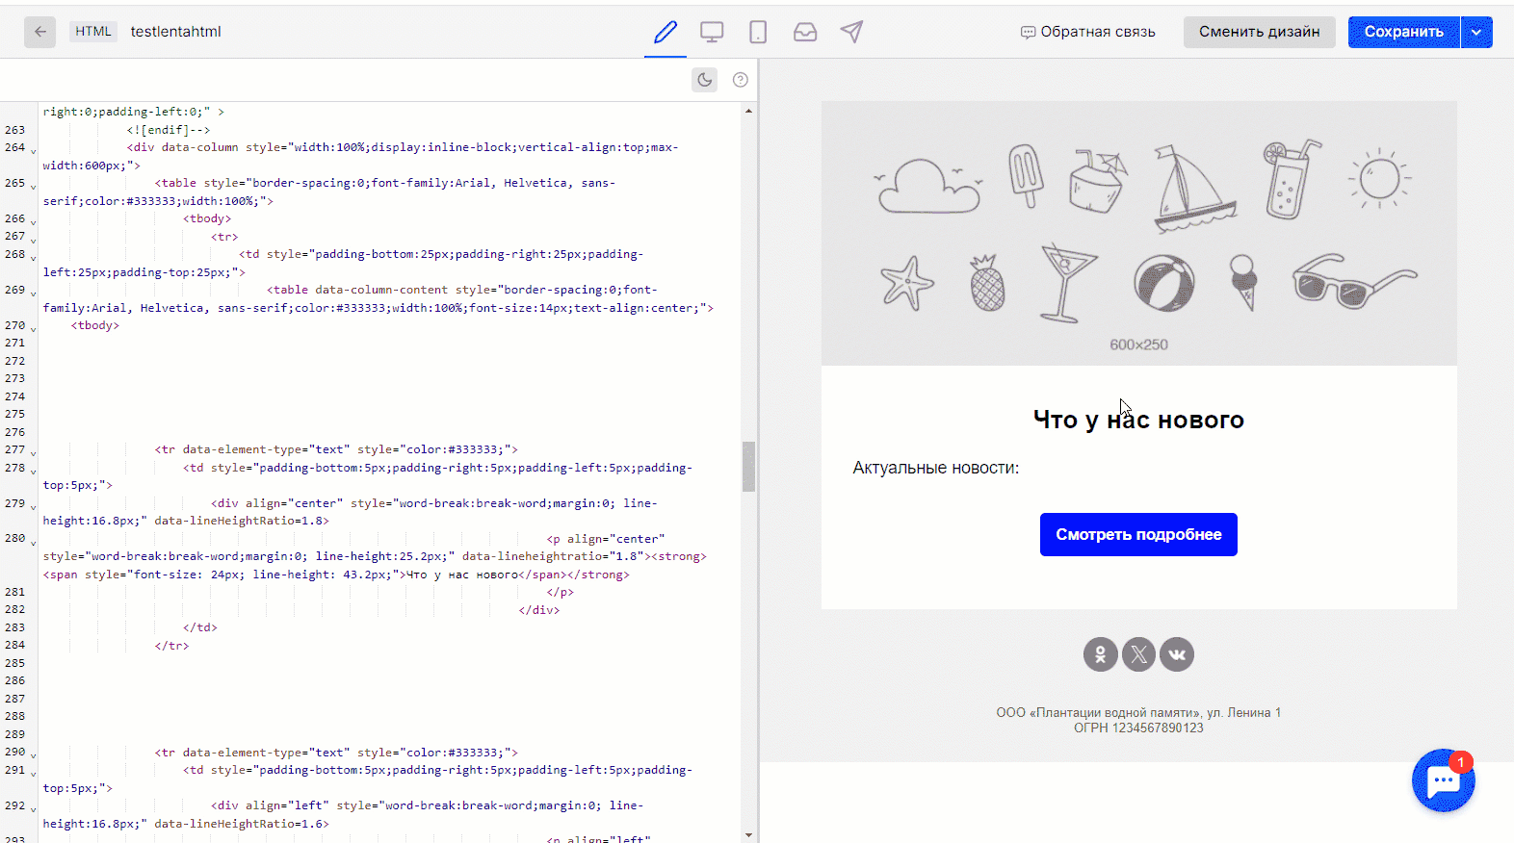Open the chat support widget
1514x843 pixels.
1443,780
